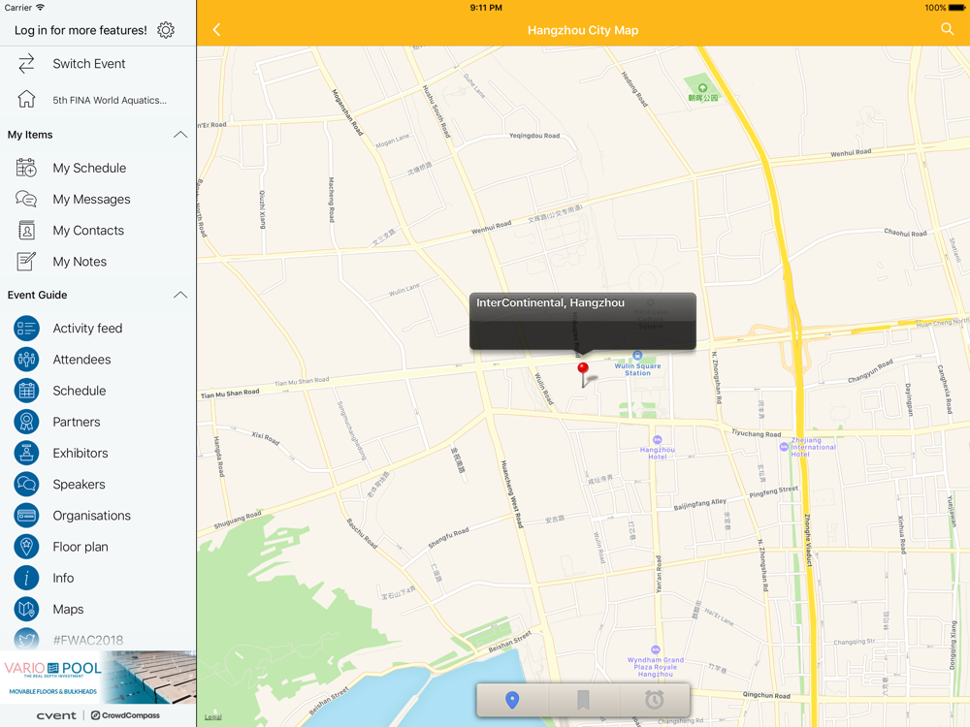Select the location pin button in bottom toolbar

[512, 700]
